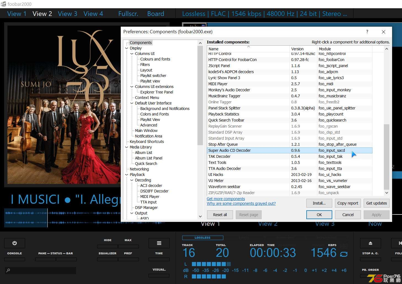This screenshot has height=284, width=402.
Task: Click the search input field
Action: pyautogui.click(x=40, y=270)
